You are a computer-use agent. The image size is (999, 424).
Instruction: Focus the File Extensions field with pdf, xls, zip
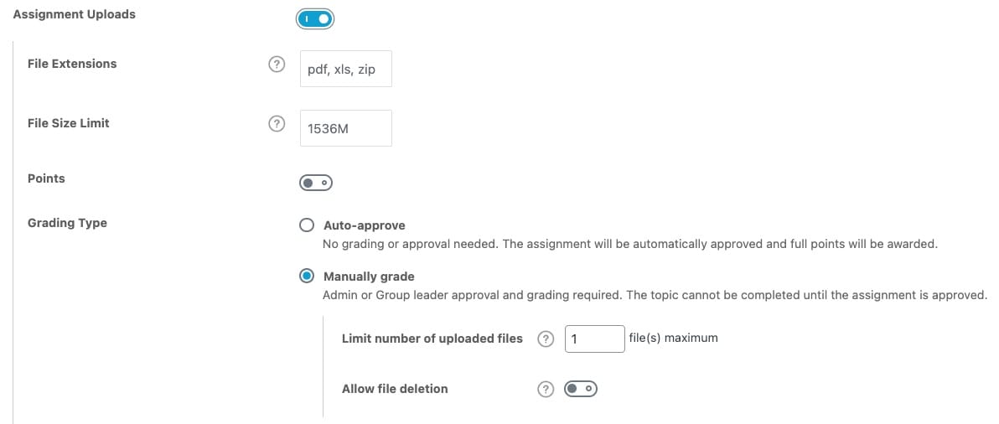click(x=346, y=69)
